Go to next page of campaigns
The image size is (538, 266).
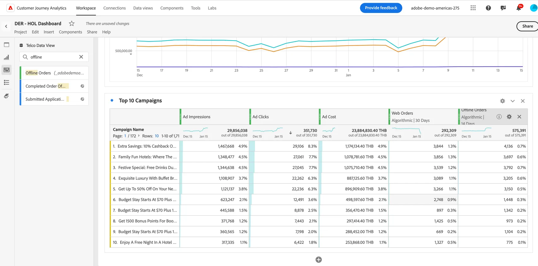click(139, 136)
